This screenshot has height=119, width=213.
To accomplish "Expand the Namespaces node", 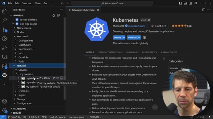I will (14, 28).
